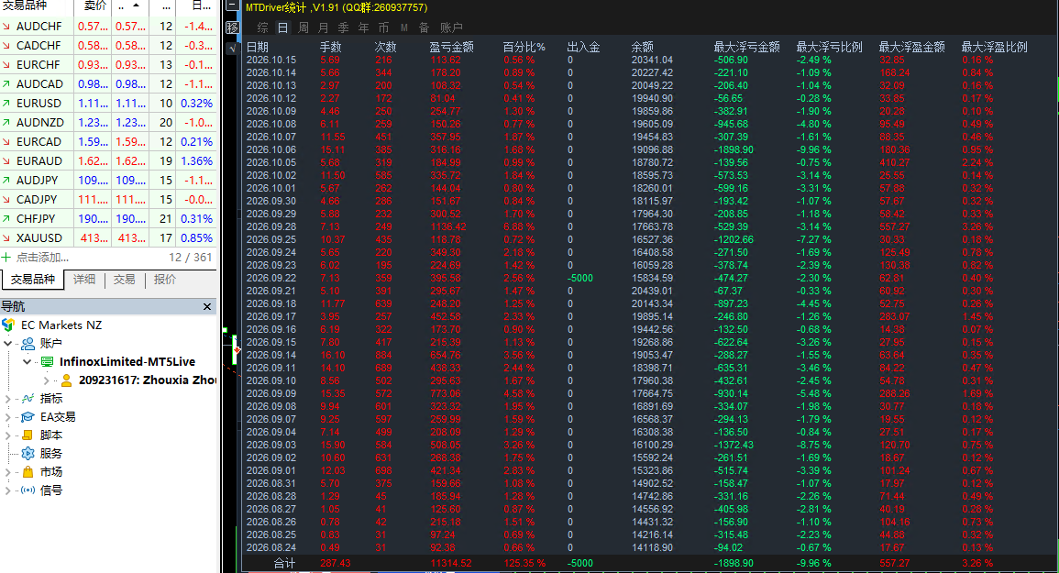This screenshot has width=1059, height=573.
Task: Click the 移 move button of MTDriver panel
Action: coord(232,28)
